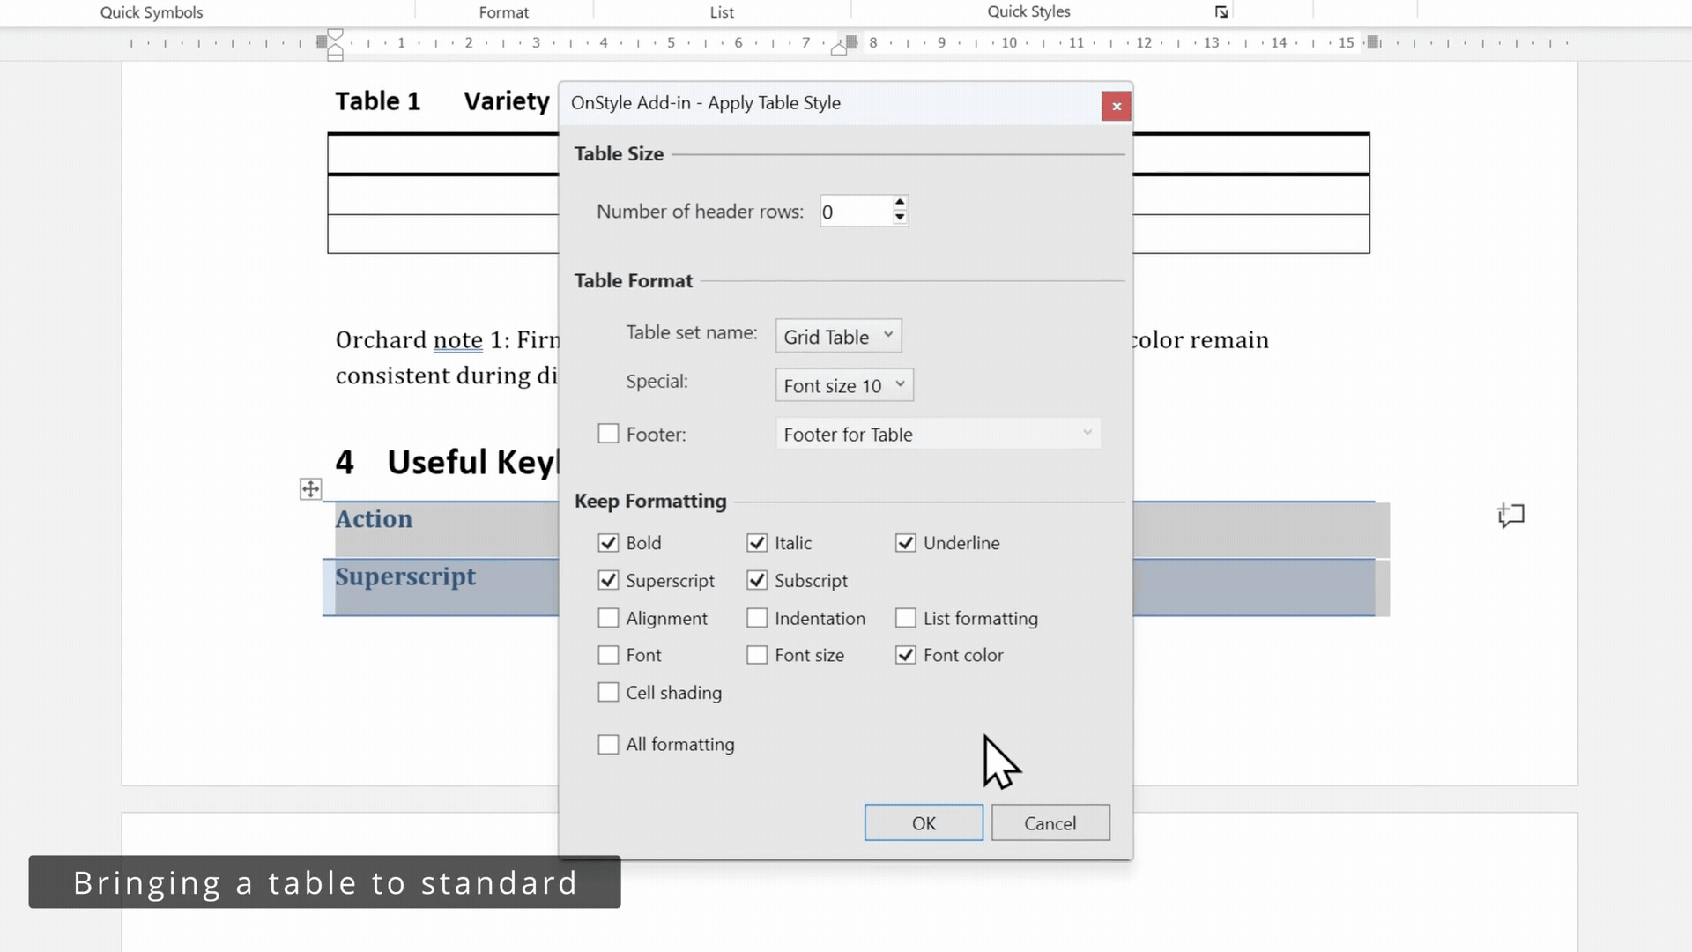Click the Table 1 caption text
Screen dimensions: 1692x952
pyautogui.click(x=378, y=101)
